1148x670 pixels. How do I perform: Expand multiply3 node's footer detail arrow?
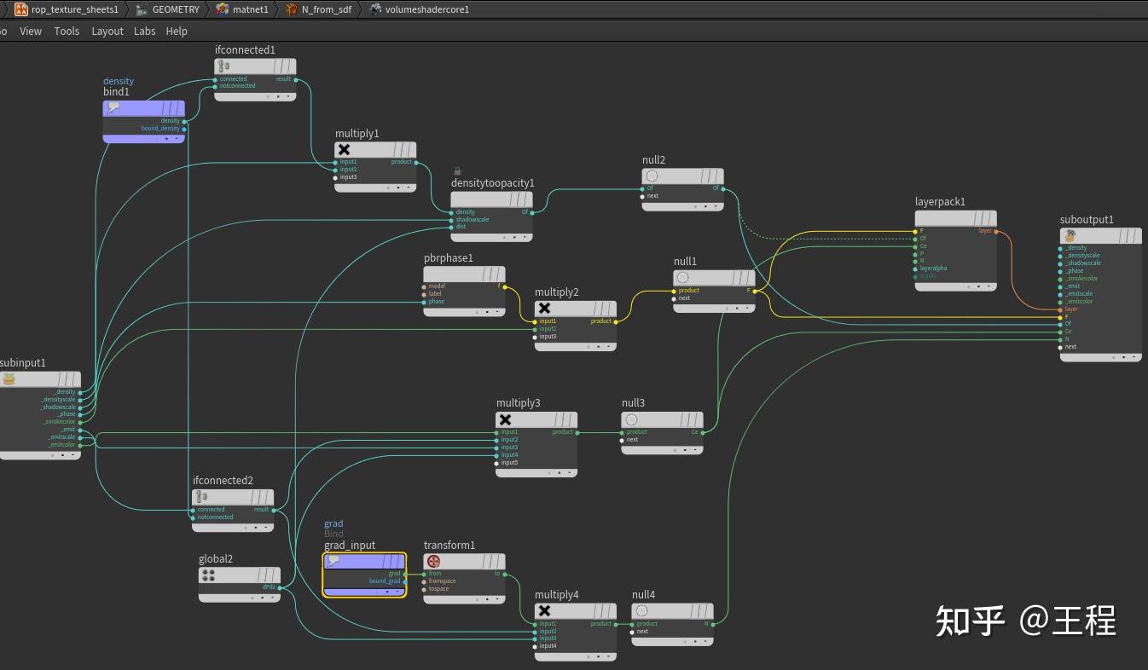click(x=570, y=472)
